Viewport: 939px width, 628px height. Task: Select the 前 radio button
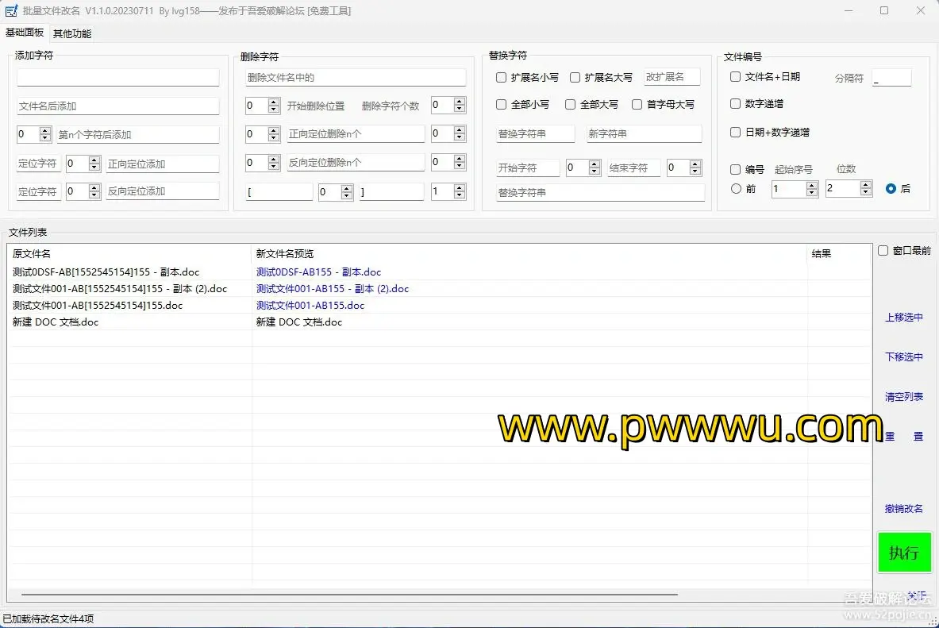[737, 189]
